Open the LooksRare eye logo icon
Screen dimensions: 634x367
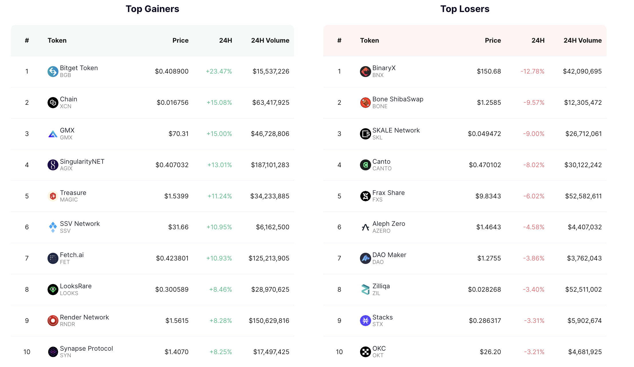tap(53, 289)
